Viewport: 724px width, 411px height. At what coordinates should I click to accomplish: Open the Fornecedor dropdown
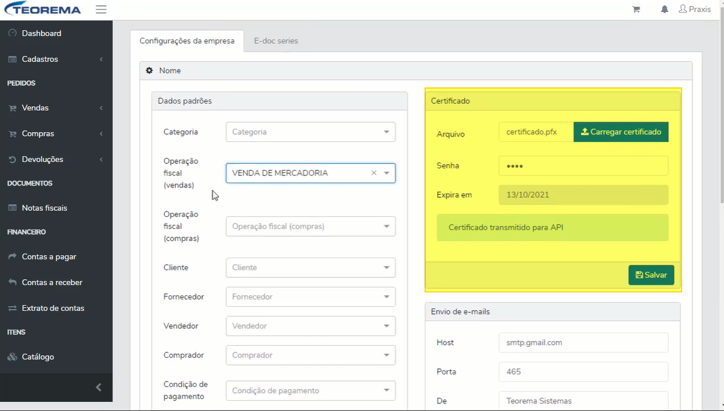pyautogui.click(x=310, y=297)
